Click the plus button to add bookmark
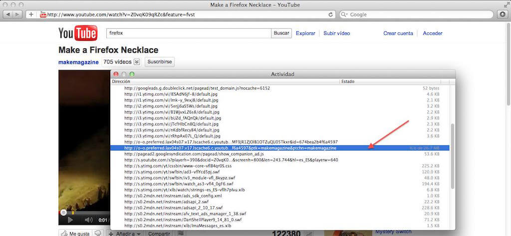 (31, 14)
